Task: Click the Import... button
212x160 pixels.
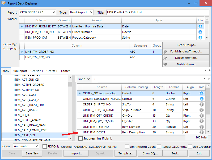Action: click(x=76, y=153)
